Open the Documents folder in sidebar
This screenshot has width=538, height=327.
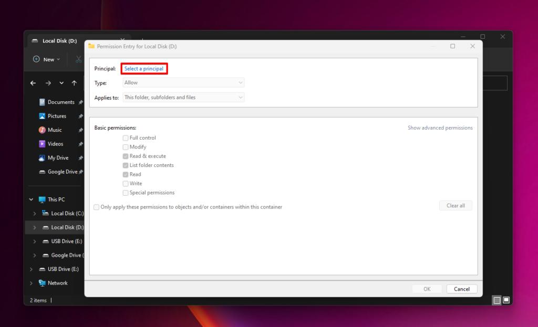pyautogui.click(x=58, y=102)
